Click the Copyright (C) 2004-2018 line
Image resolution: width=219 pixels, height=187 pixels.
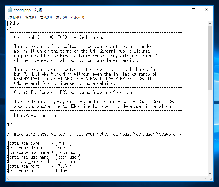[59, 37]
